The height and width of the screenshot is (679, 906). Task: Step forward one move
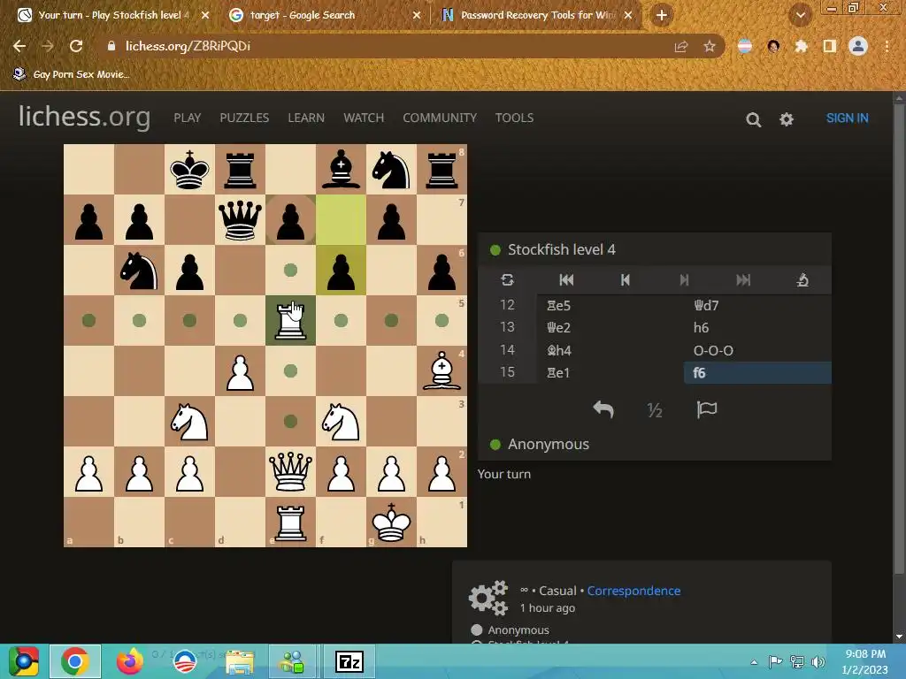(x=684, y=280)
